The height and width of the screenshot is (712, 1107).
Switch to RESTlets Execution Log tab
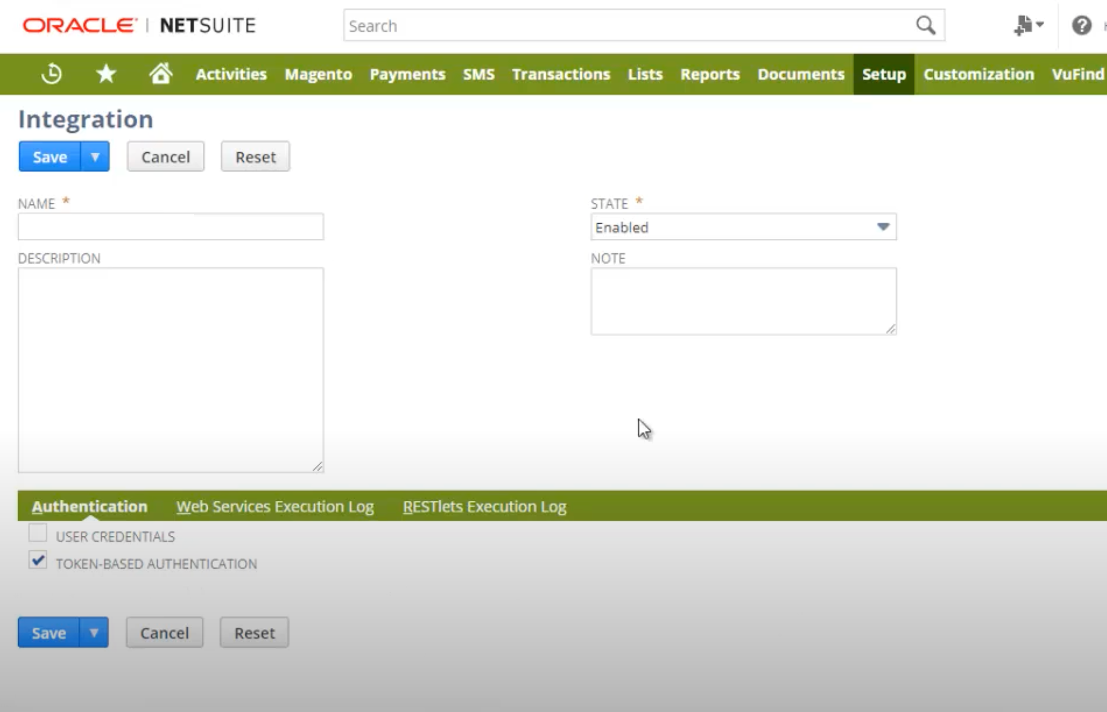(x=484, y=507)
